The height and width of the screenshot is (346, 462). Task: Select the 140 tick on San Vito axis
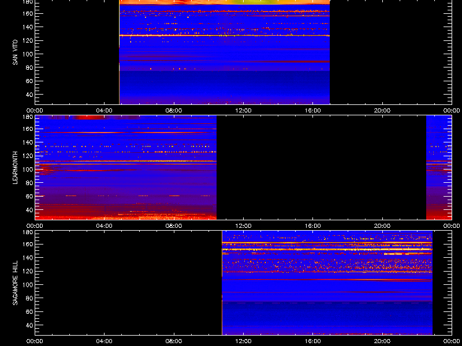coord(28,27)
